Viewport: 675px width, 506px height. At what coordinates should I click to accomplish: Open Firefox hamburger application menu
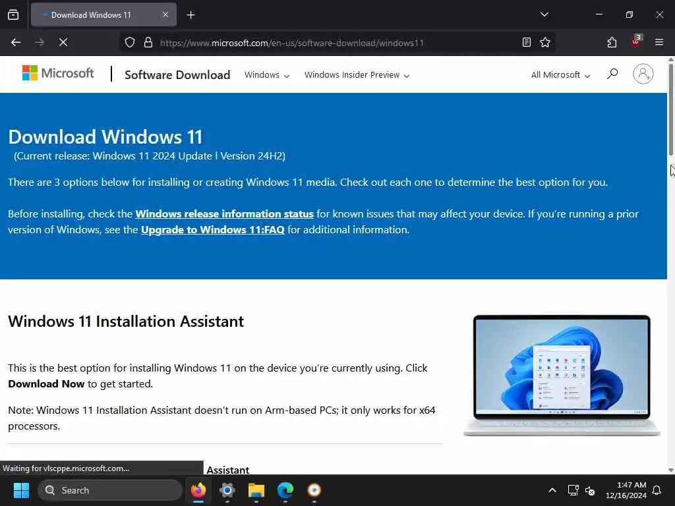(659, 42)
